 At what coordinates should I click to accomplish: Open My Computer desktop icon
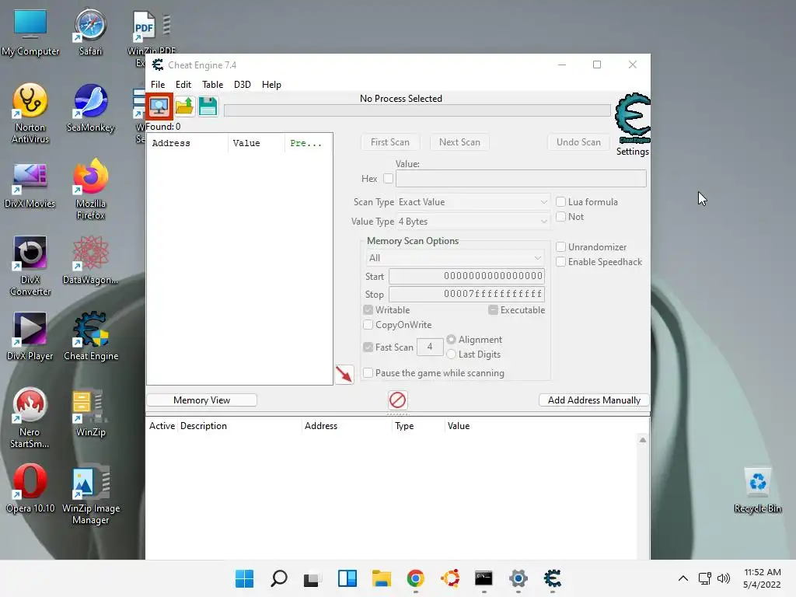point(30,33)
